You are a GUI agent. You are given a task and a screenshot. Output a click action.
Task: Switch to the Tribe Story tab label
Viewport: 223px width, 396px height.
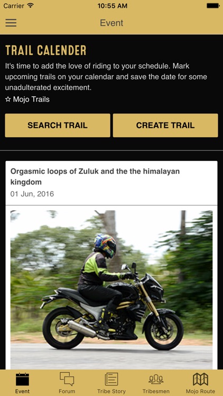pyautogui.click(x=111, y=391)
